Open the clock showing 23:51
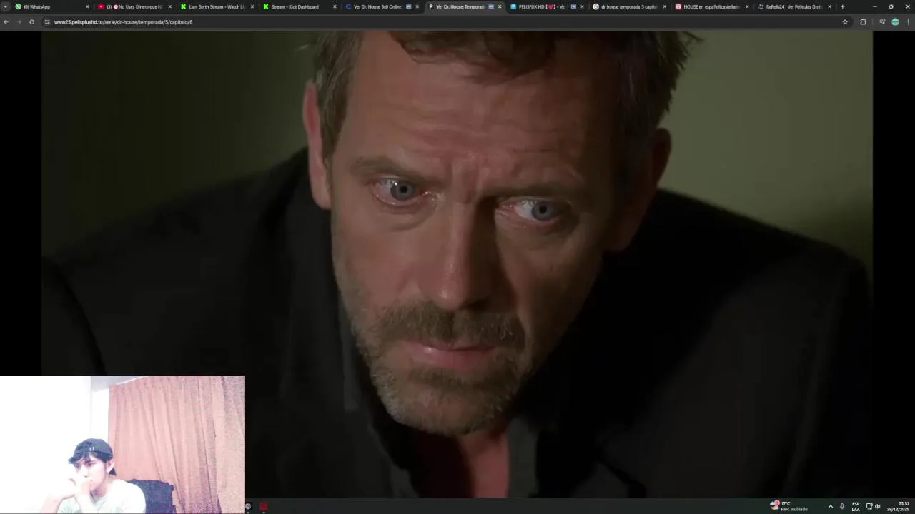915x514 pixels. (x=899, y=506)
